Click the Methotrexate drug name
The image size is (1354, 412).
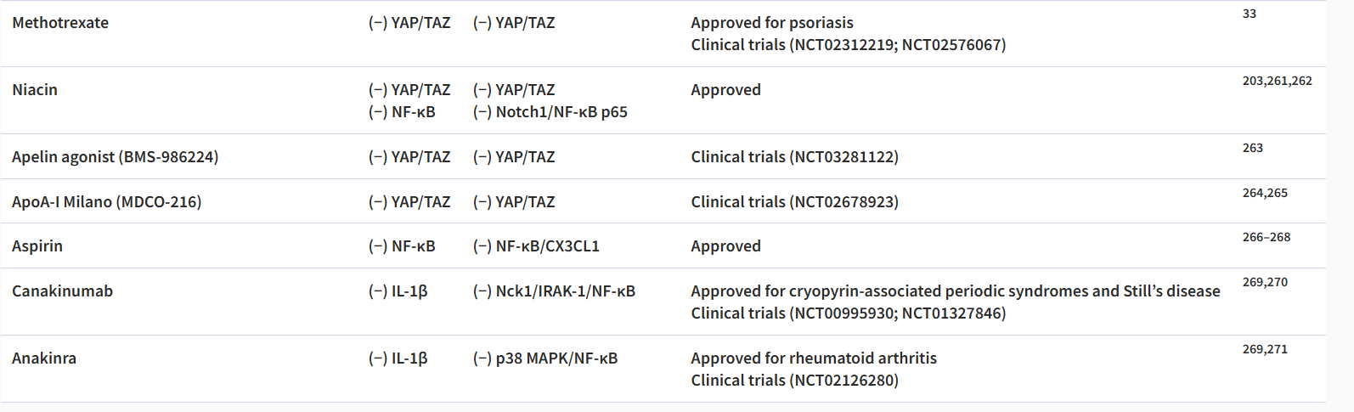60,23
